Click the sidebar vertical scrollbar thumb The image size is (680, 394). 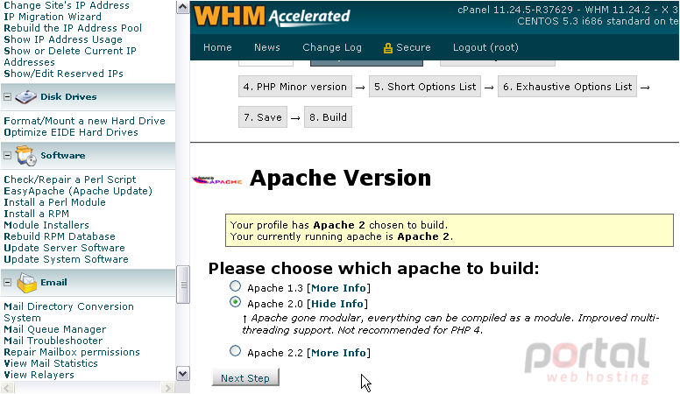click(x=182, y=285)
